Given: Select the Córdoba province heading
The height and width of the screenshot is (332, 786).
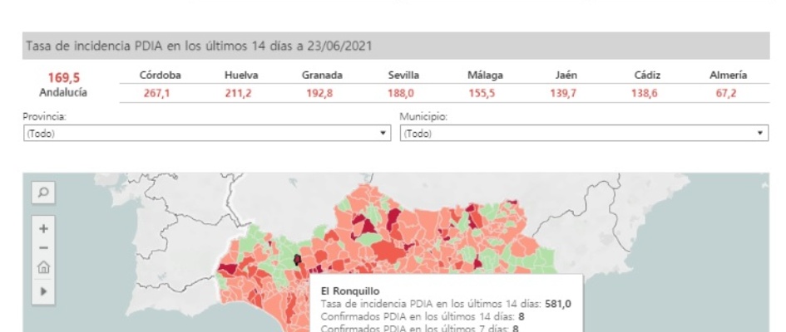Looking at the screenshot, I should [161, 76].
